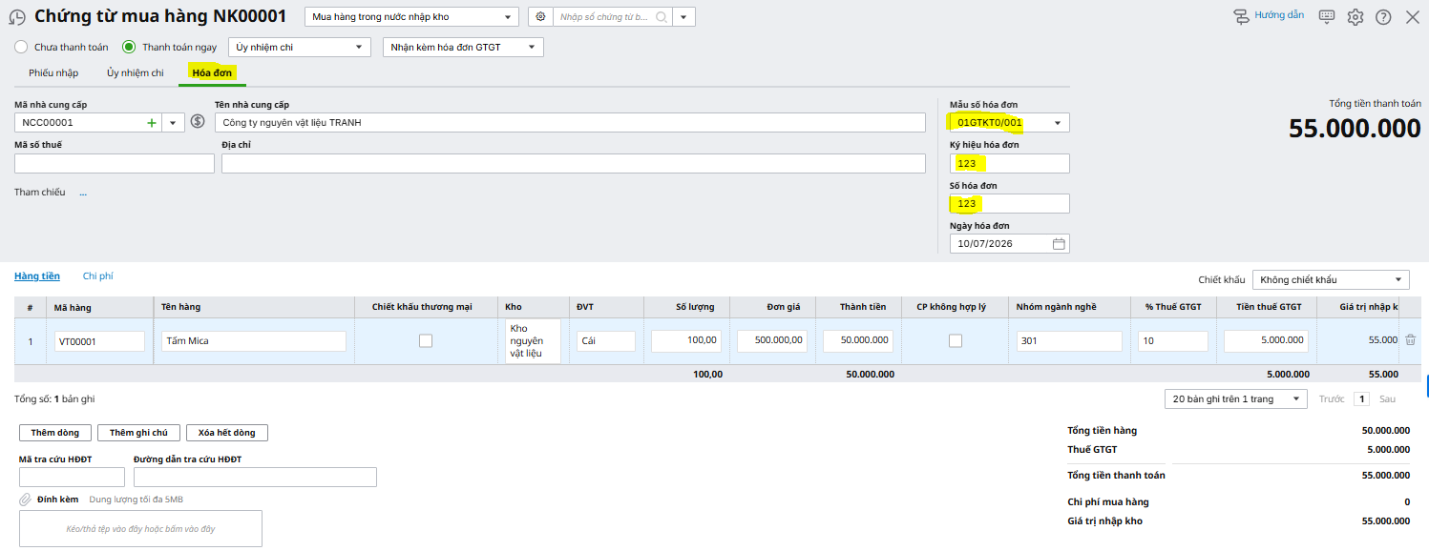Image resolution: width=1429 pixels, height=551 pixels.
Task: Go to Trước pagination link
Action: tap(1331, 398)
